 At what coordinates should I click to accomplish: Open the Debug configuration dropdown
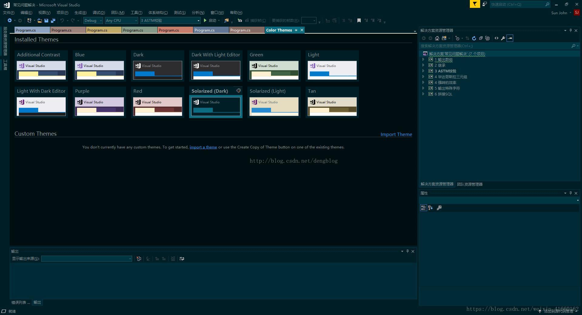tap(93, 21)
